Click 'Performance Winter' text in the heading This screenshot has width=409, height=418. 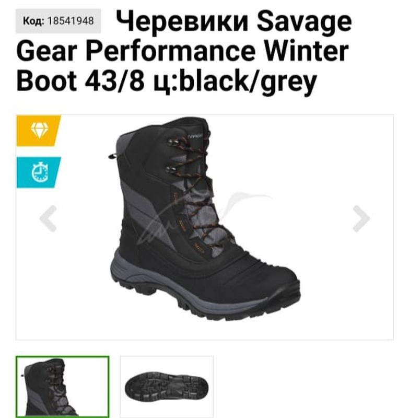coord(217,51)
